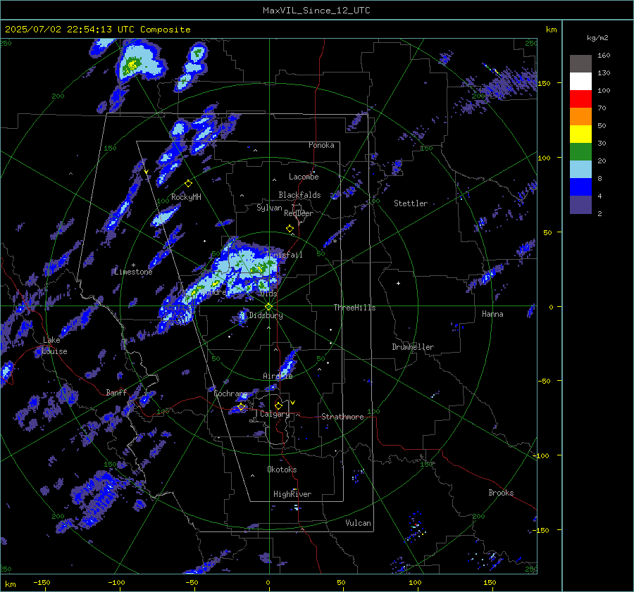The height and width of the screenshot is (592, 634).
Task: Click the yellow diamond marker below Cochrane
Action: [241, 407]
